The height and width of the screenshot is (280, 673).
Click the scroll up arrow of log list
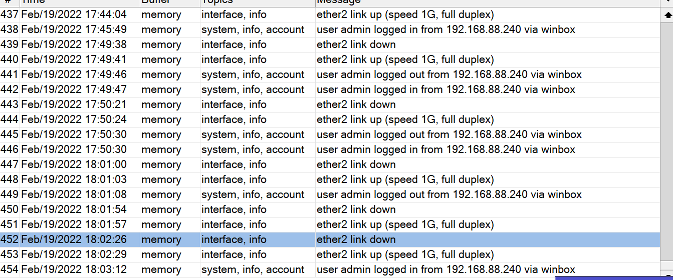667,15
